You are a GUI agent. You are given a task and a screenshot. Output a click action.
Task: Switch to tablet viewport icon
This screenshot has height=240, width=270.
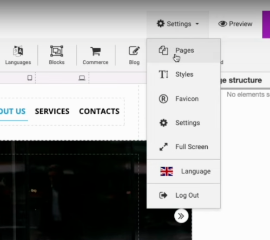tap(30, 78)
